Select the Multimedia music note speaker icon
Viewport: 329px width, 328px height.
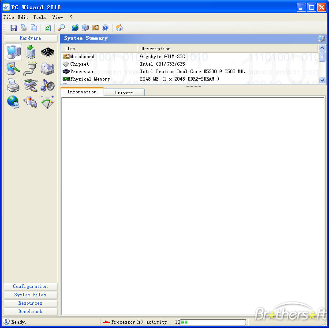(x=48, y=85)
